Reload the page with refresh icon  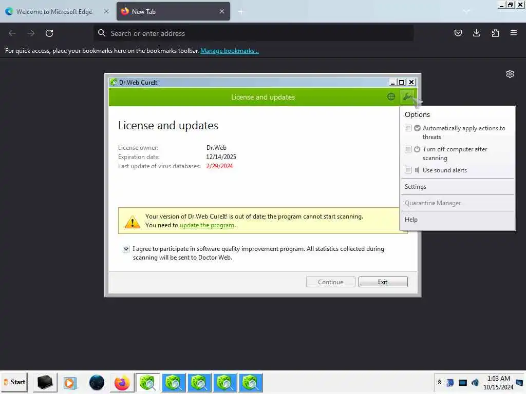tap(49, 33)
